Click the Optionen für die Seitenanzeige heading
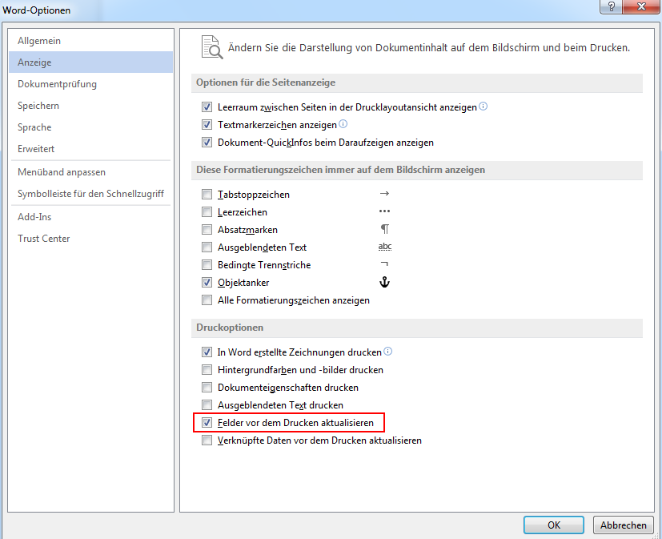This screenshot has width=662, height=539. 266,82
